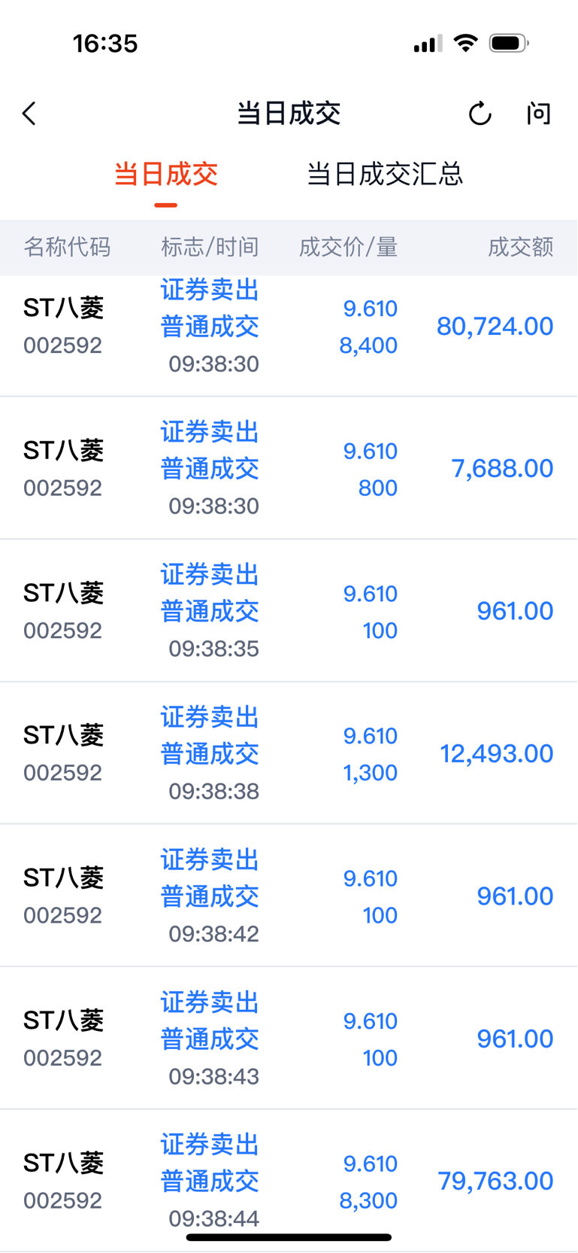
Task: Switch to the 当日成交汇总 tab
Action: click(385, 174)
